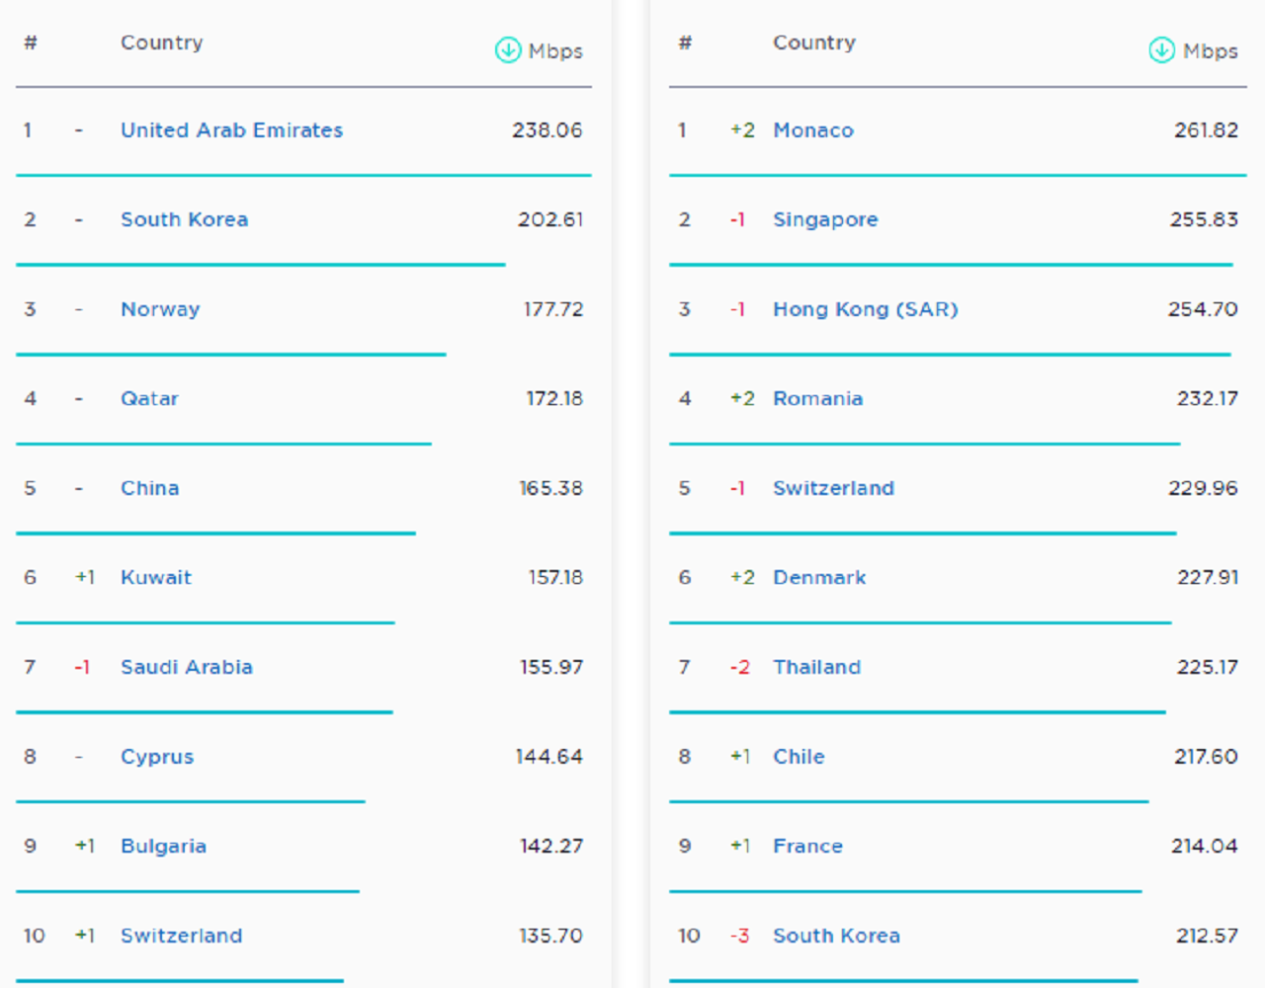1265x988 pixels.
Task: Select the Romania country link
Action: [x=817, y=398]
